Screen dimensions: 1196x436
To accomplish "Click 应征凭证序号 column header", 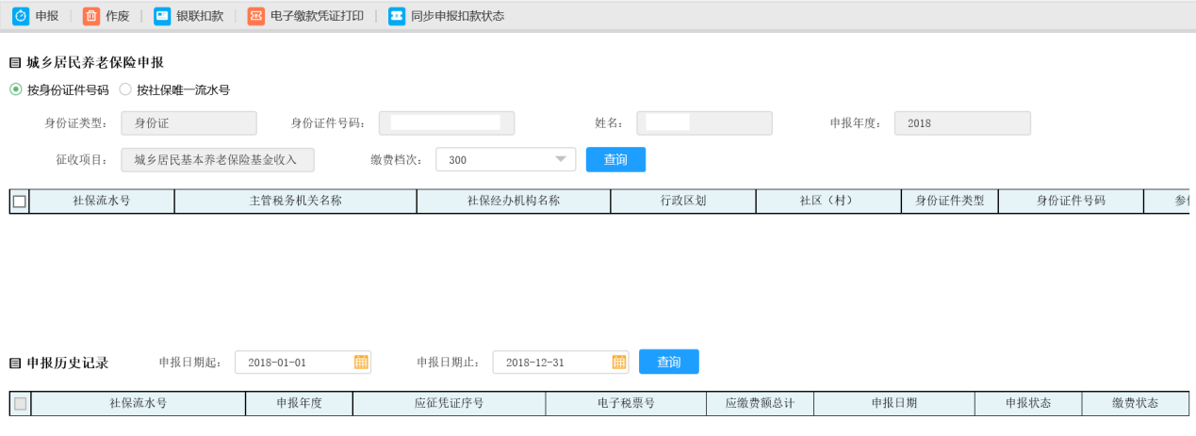I will (449, 403).
